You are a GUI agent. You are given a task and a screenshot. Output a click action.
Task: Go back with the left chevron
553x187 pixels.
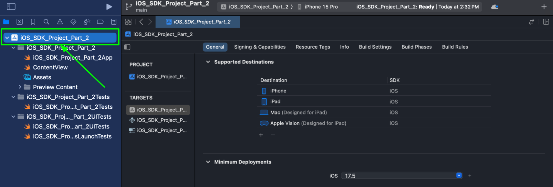141,22
